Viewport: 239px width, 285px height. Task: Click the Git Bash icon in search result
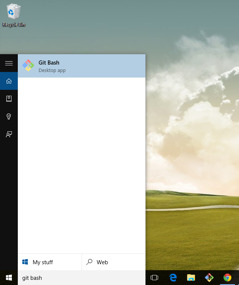point(28,65)
